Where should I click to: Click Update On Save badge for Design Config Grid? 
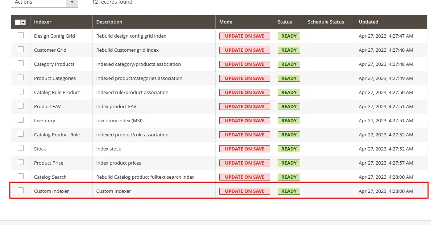pos(245,36)
